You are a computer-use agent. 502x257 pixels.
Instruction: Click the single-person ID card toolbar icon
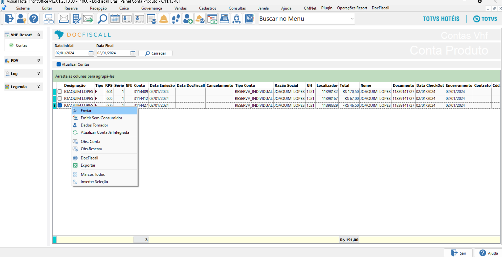click(x=127, y=19)
